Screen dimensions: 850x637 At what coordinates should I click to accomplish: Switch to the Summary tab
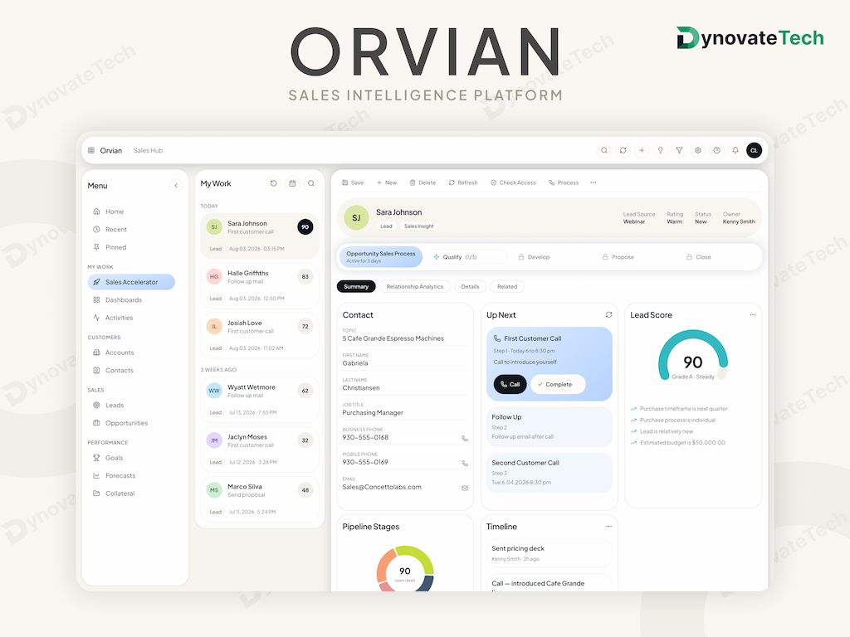[356, 286]
